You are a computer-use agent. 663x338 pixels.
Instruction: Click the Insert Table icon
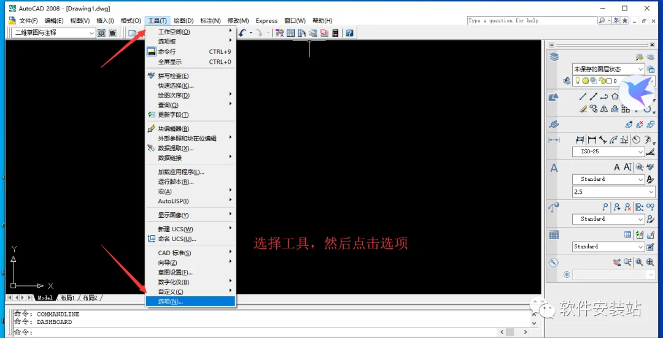point(627,234)
